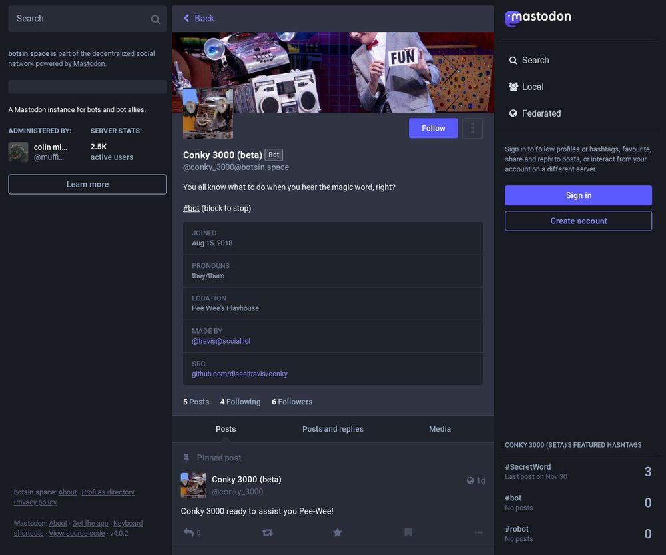Click the pinned post's 1d timestamp
666x555 pixels.
tap(480, 480)
